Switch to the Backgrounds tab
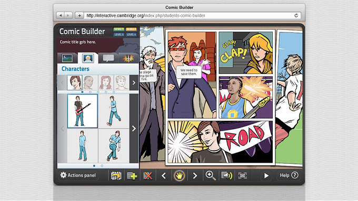 [x=67, y=58]
